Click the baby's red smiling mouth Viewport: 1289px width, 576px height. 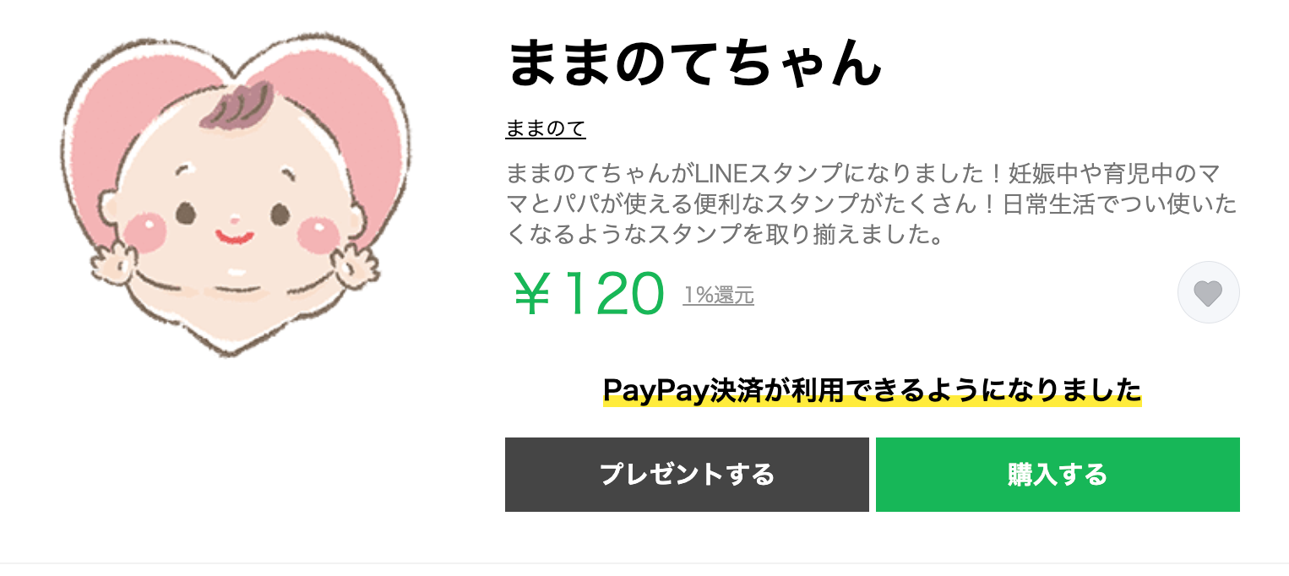tap(233, 236)
